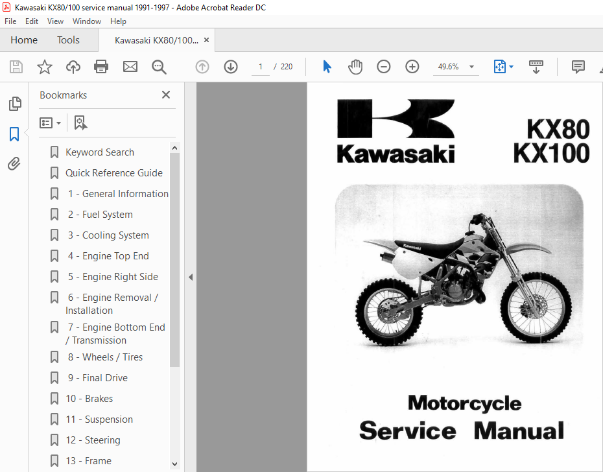The image size is (603, 472).
Task: Click the bookmarks panel scrollbar thumb
Action: coord(174,259)
